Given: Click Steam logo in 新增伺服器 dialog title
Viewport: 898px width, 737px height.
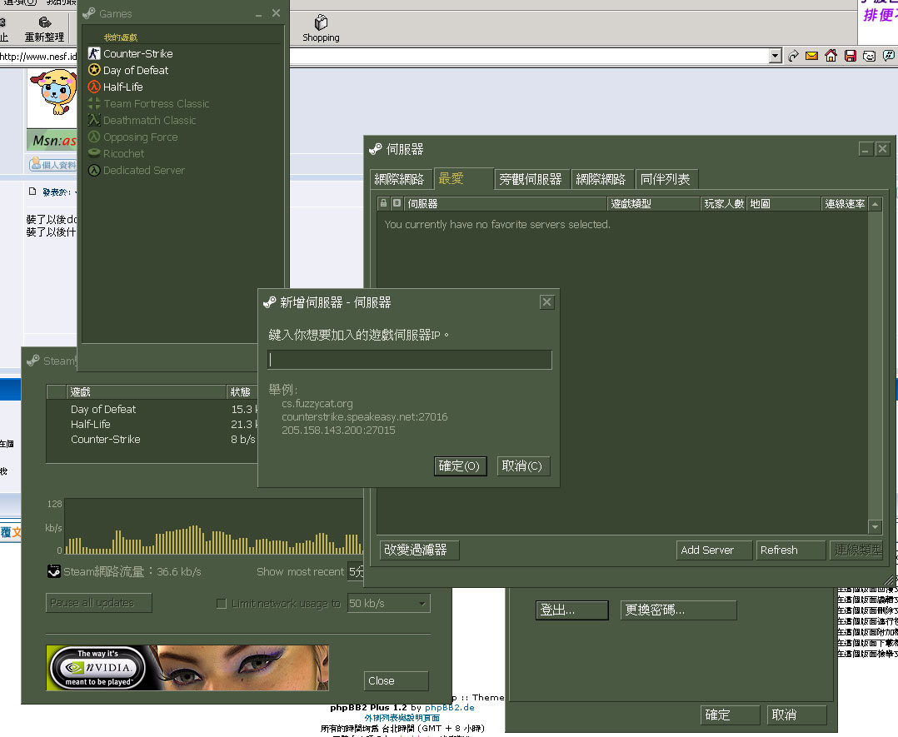Looking at the screenshot, I should (x=269, y=302).
